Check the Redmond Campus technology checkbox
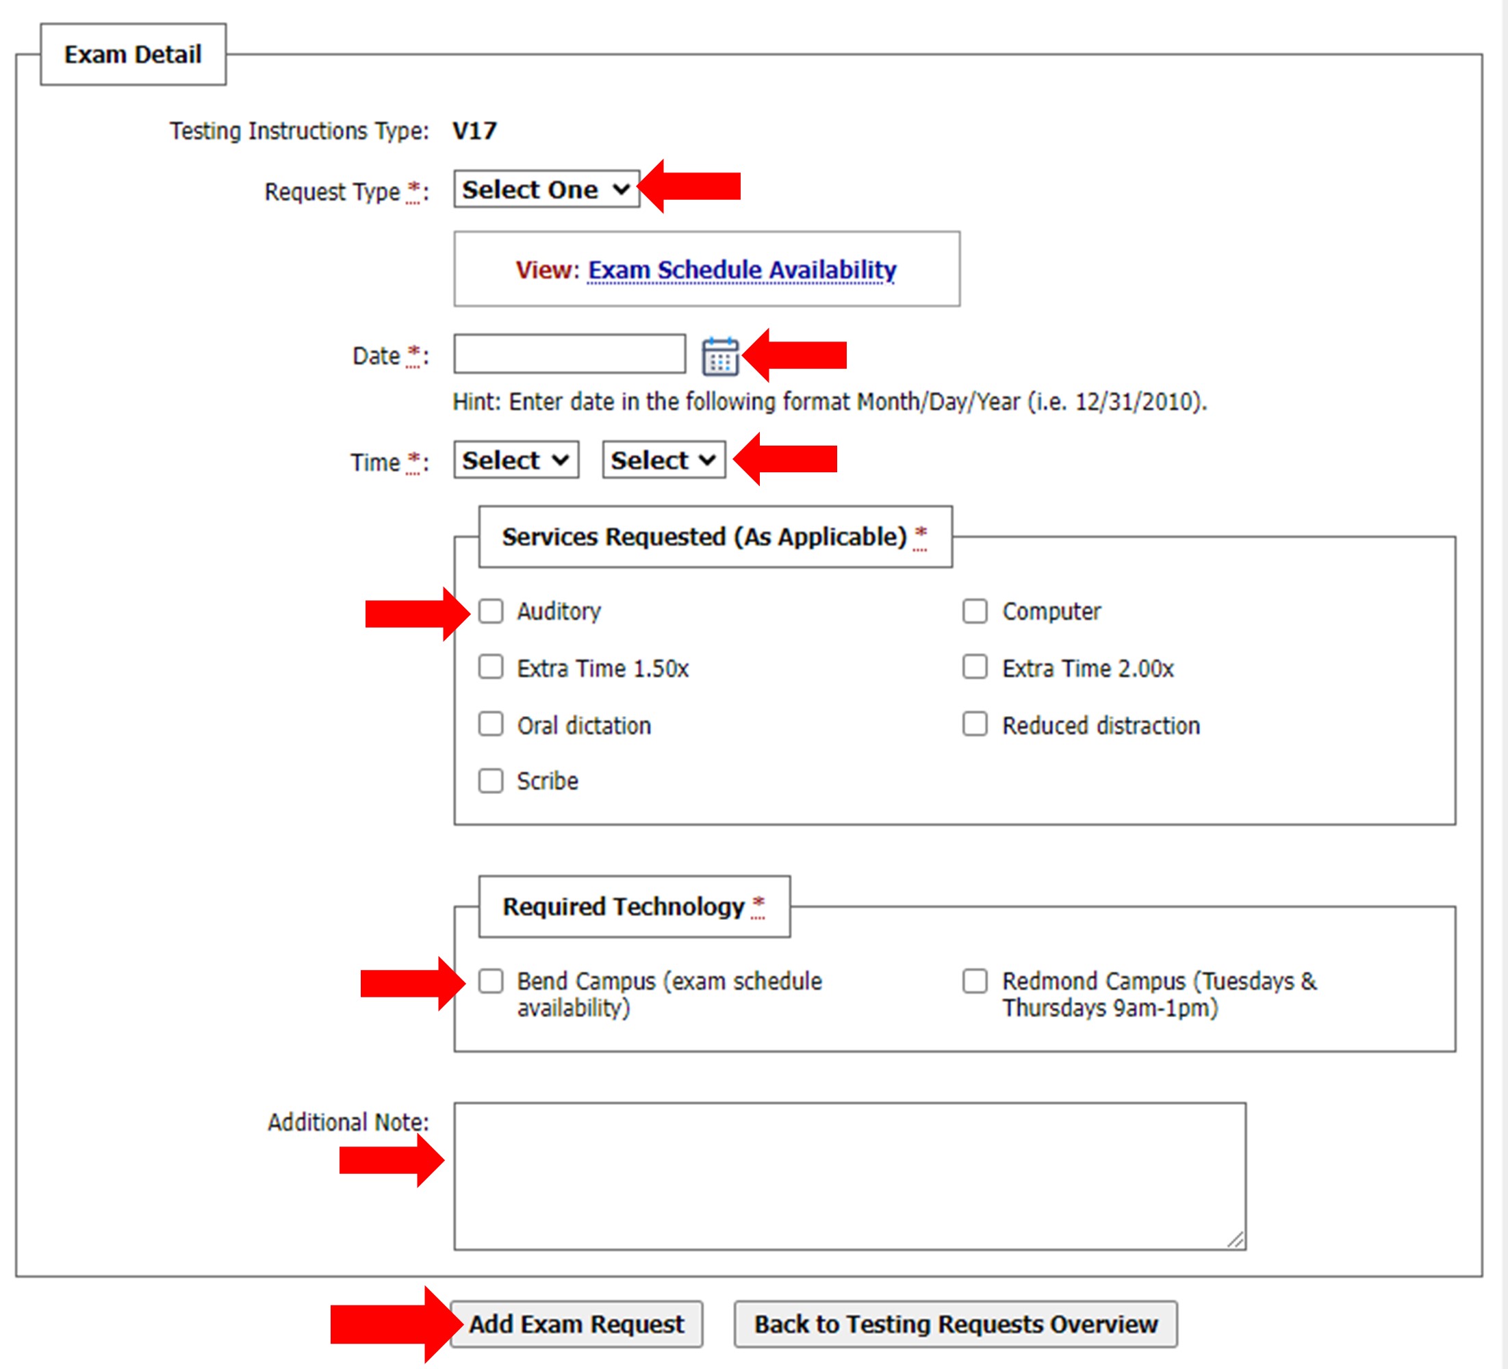Image resolution: width=1508 pixels, height=1369 pixels. click(975, 981)
